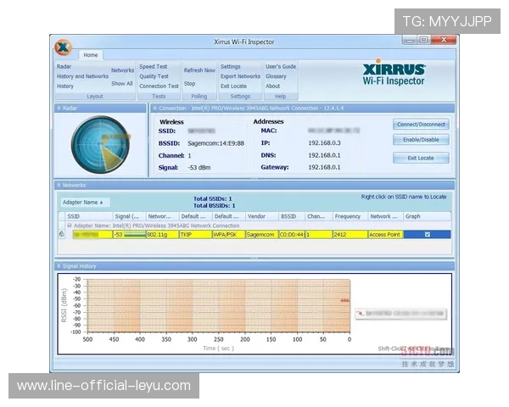Click the radar display graphic
The image size is (509, 407).
click(x=100, y=144)
